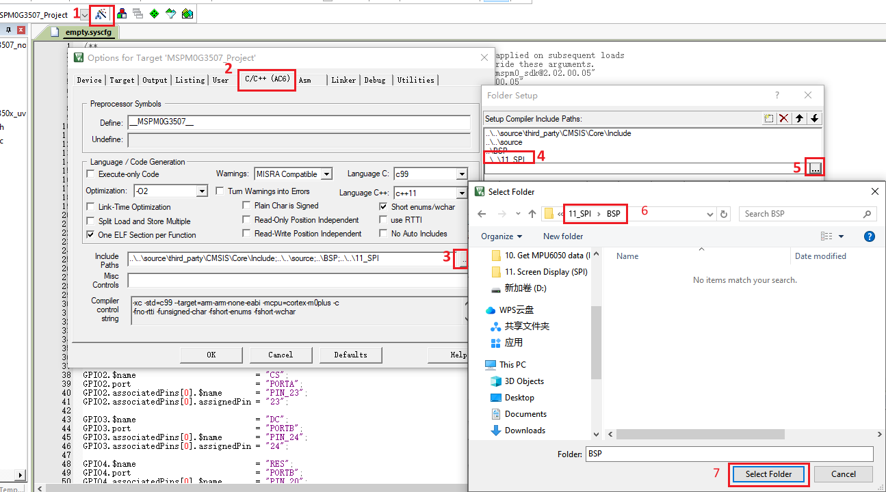The image size is (886, 492).
Task: Browse for folder in Folder Setup path row
Action: 816,168
